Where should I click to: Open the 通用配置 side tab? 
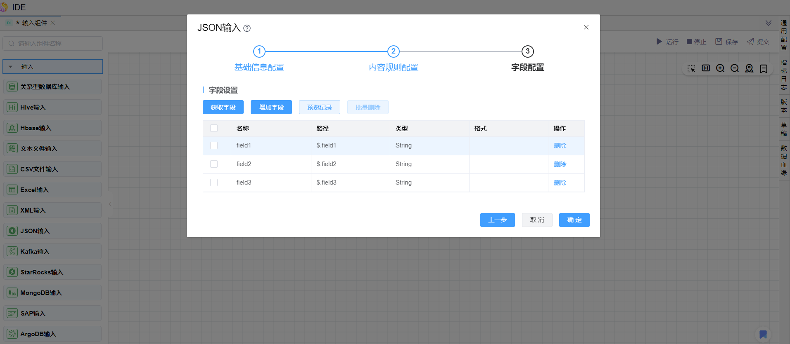[784, 35]
